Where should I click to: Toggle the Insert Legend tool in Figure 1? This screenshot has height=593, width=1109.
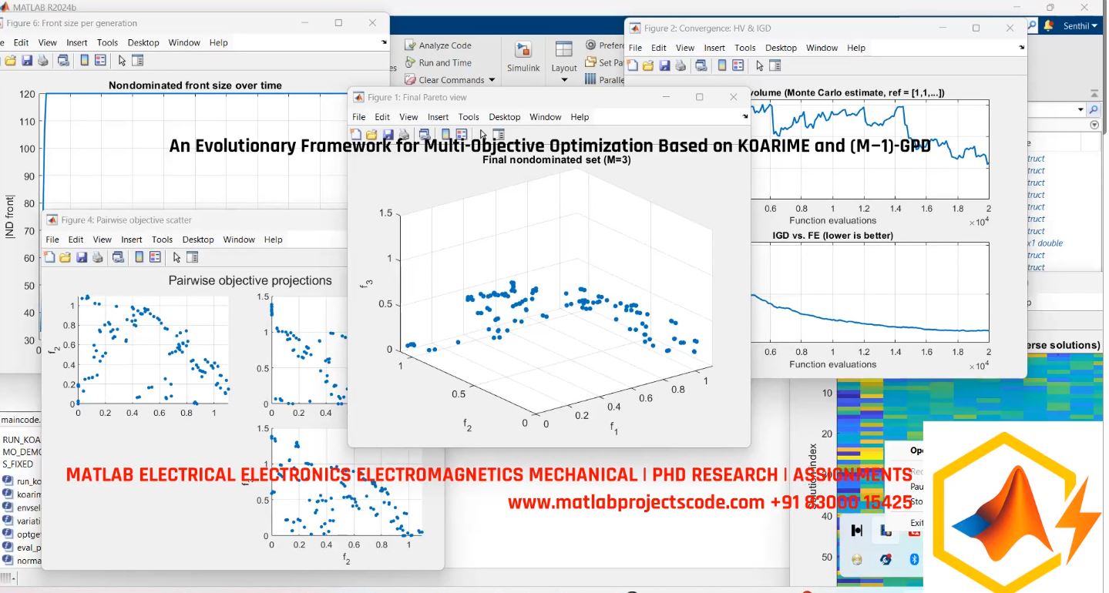click(462, 133)
